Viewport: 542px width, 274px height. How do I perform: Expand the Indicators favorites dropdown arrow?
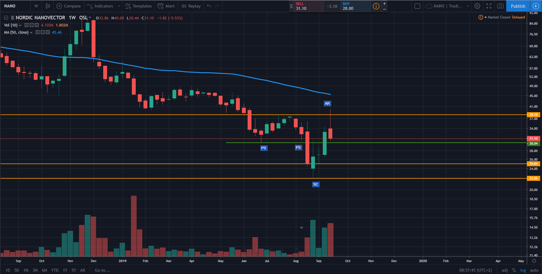coord(119,6)
